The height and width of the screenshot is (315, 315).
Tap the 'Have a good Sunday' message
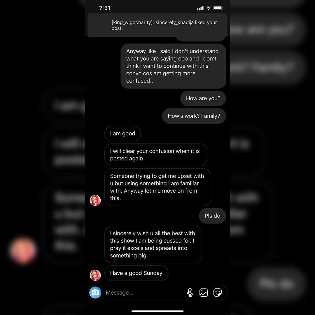click(136, 273)
